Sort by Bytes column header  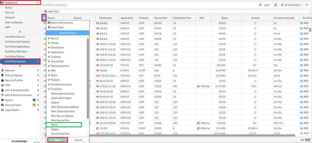pyautogui.click(x=225, y=18)
